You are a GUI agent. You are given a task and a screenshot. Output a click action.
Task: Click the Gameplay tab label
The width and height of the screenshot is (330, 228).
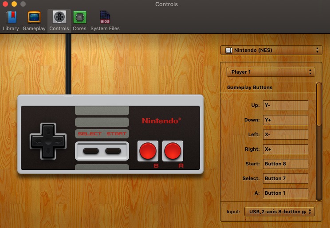point(34,28)
